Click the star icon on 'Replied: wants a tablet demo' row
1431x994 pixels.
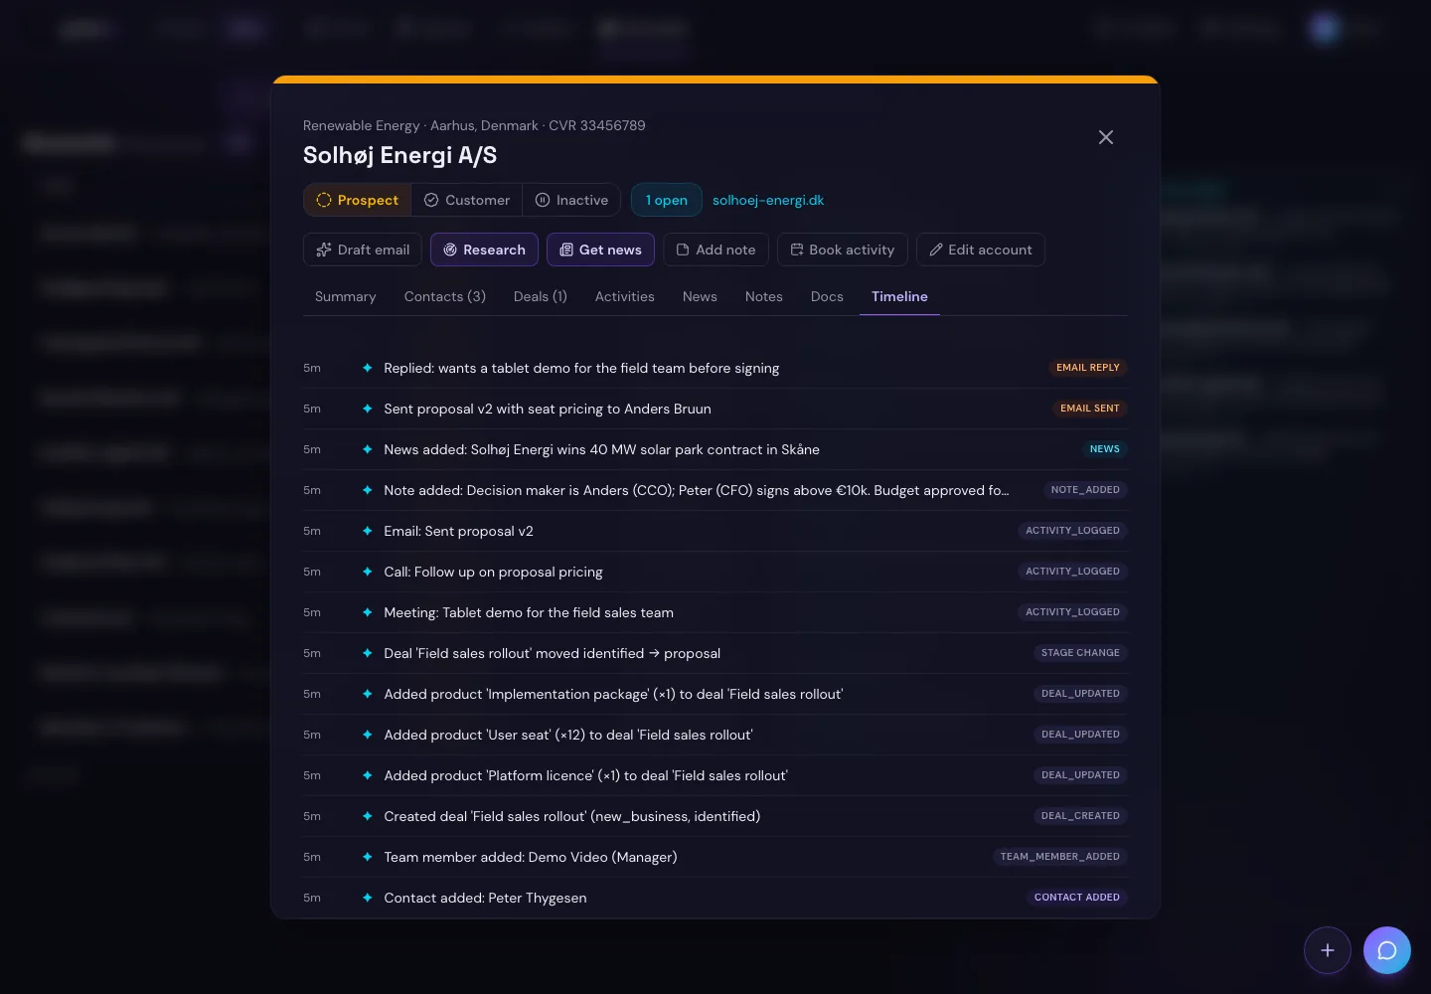(368, 368)
